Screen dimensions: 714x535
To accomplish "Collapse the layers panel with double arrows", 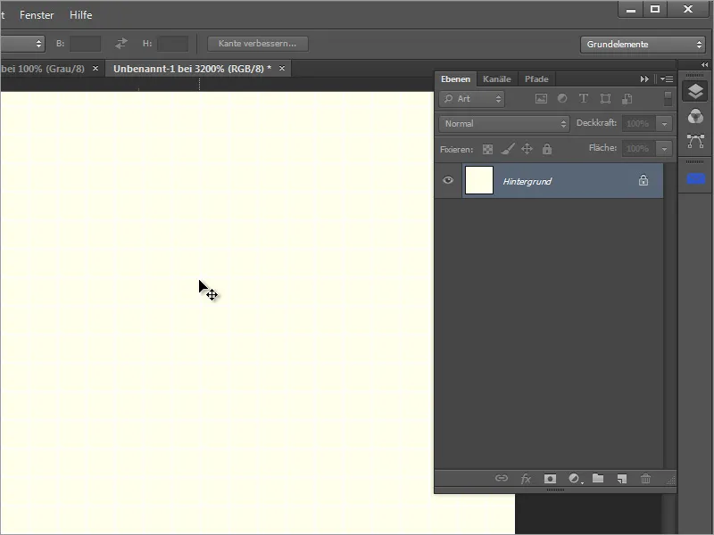I will [x=644, y=79].
